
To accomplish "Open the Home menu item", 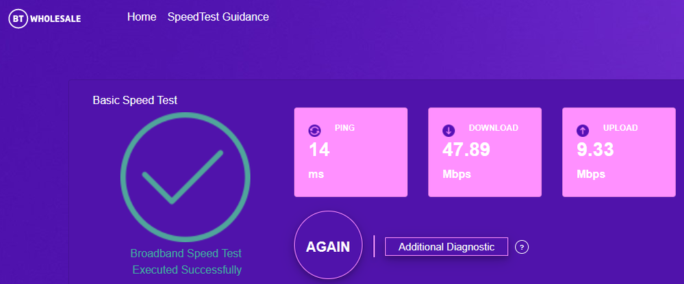I will [142, 16].
